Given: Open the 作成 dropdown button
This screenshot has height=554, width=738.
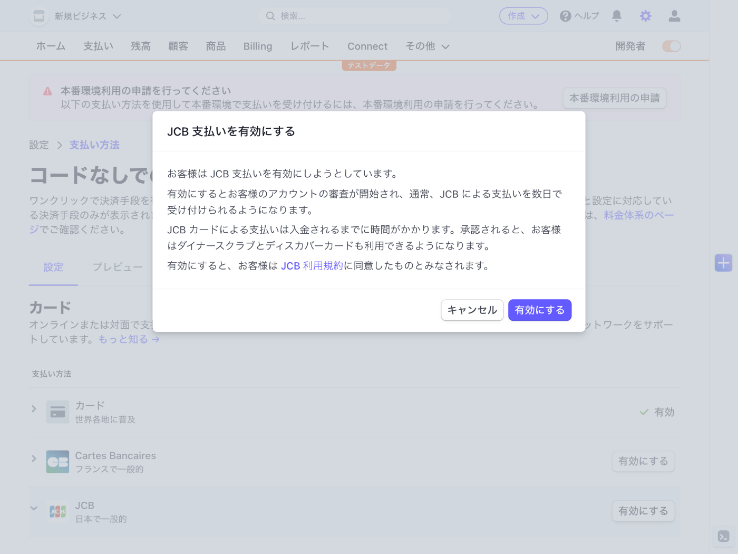Looking at the screenshot, I should click(x=523, y=16).
